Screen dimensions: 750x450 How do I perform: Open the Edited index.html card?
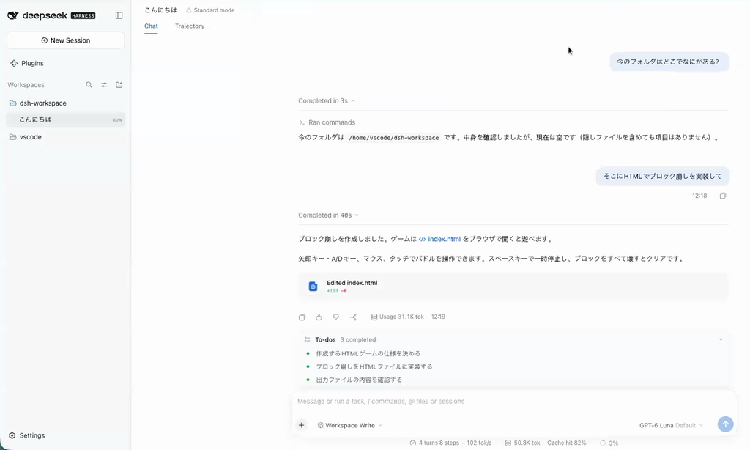pyautogui.click(x=513, y=287)
